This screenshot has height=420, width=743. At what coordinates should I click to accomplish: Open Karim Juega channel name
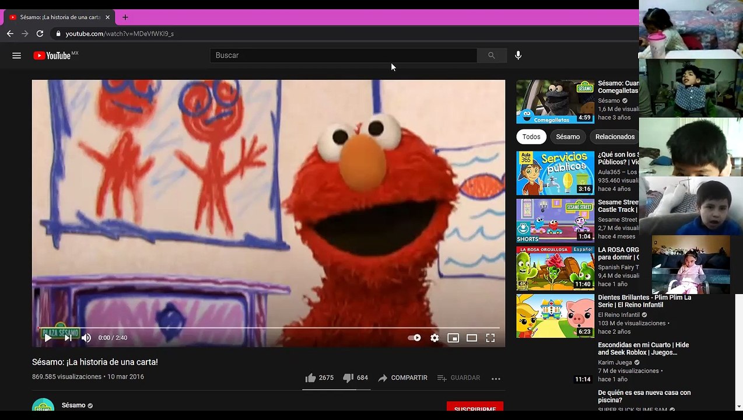click(x=615, y=362)
